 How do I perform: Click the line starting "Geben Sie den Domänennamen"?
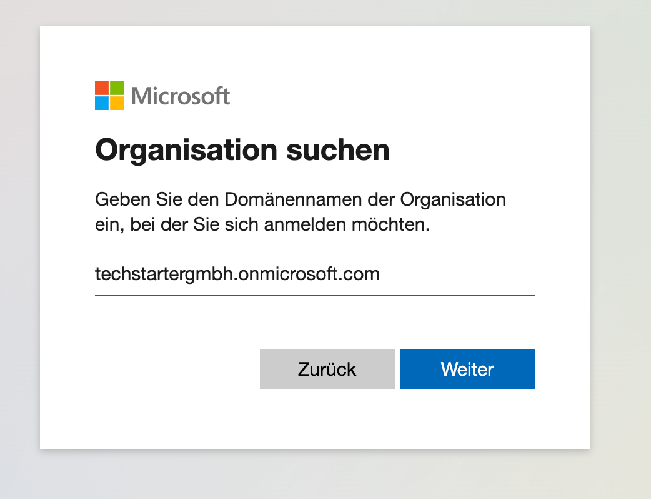pos(300,200)
